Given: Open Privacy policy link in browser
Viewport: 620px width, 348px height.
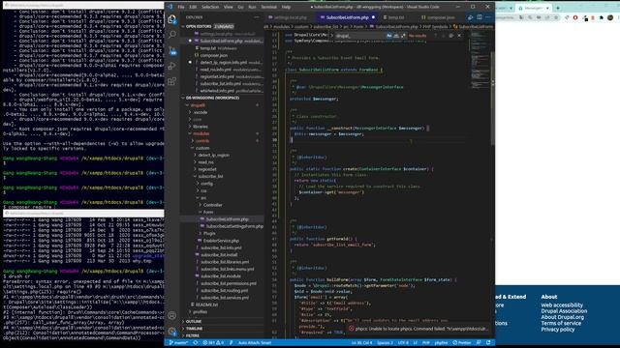Looking at the screenshot, I should point(558,329).
